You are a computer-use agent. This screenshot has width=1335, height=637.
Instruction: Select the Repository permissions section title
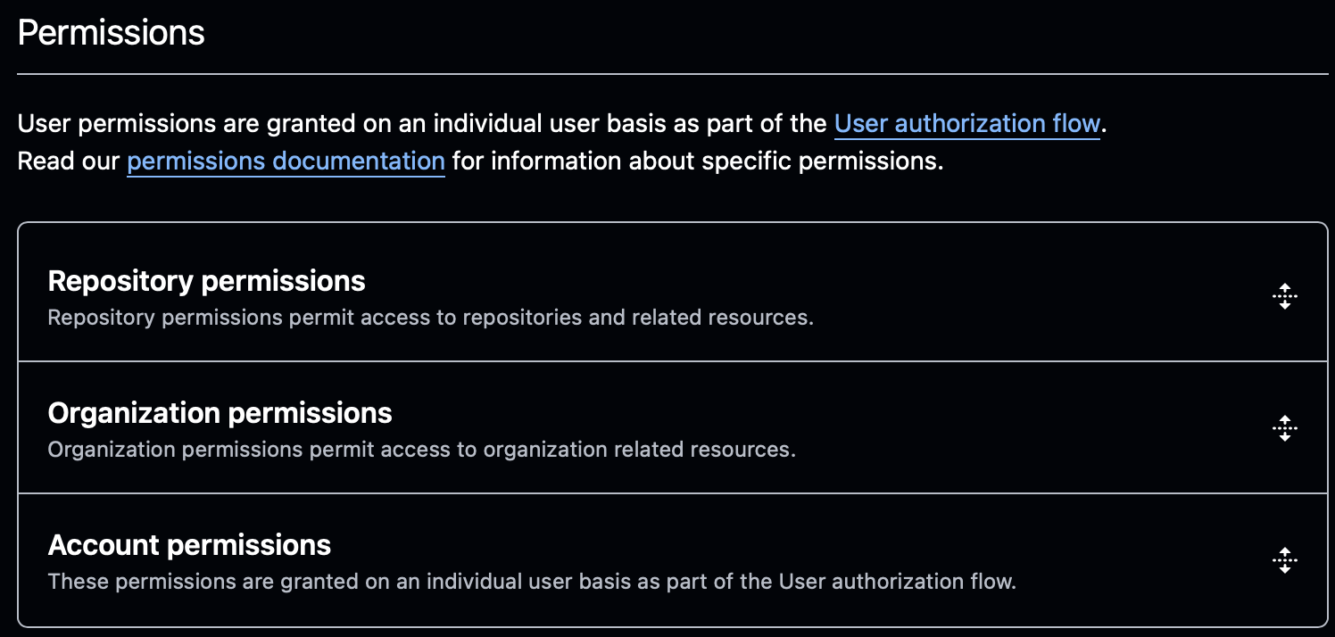[x=207, y=280]
